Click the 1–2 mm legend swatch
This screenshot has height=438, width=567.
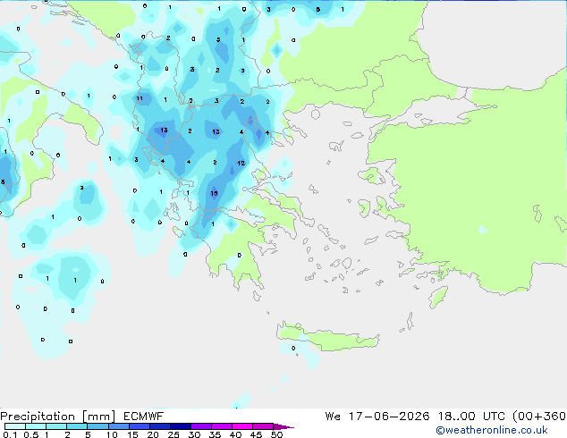click(x=56, y=426)
